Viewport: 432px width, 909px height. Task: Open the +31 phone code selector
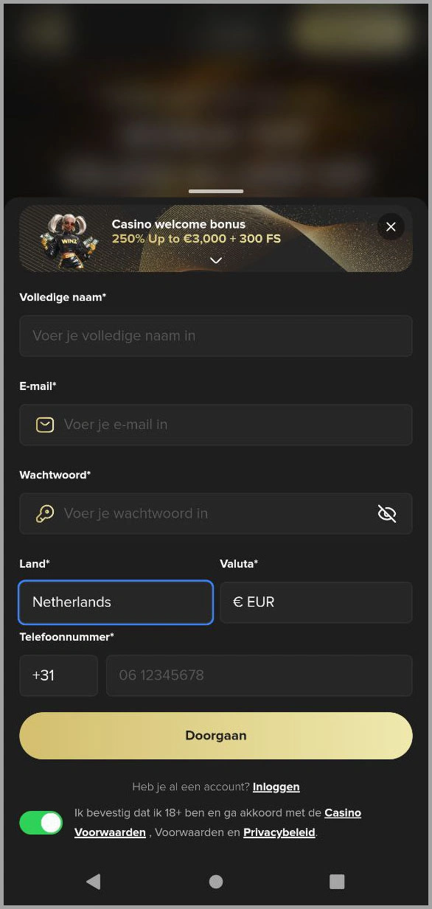tap(58, 675)
